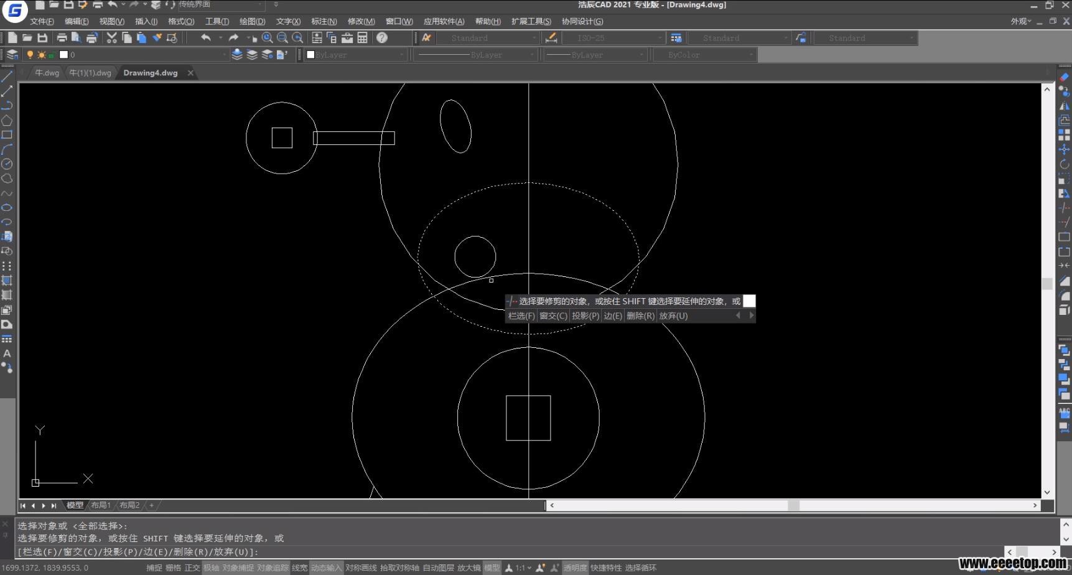
Task: Toggle 线宽 lineweight display in status bar
Action: tap(299, 568)
